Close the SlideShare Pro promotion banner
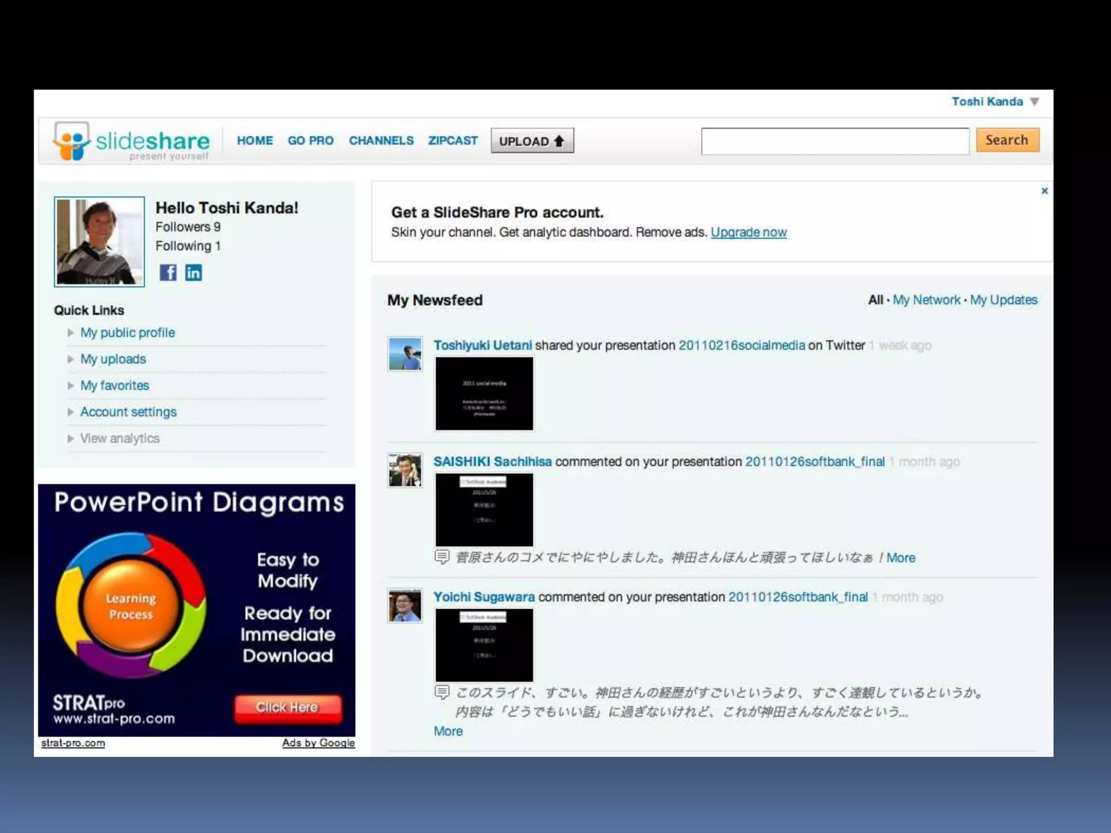Screen dimensions: 1111x833 pos(1044,191)
